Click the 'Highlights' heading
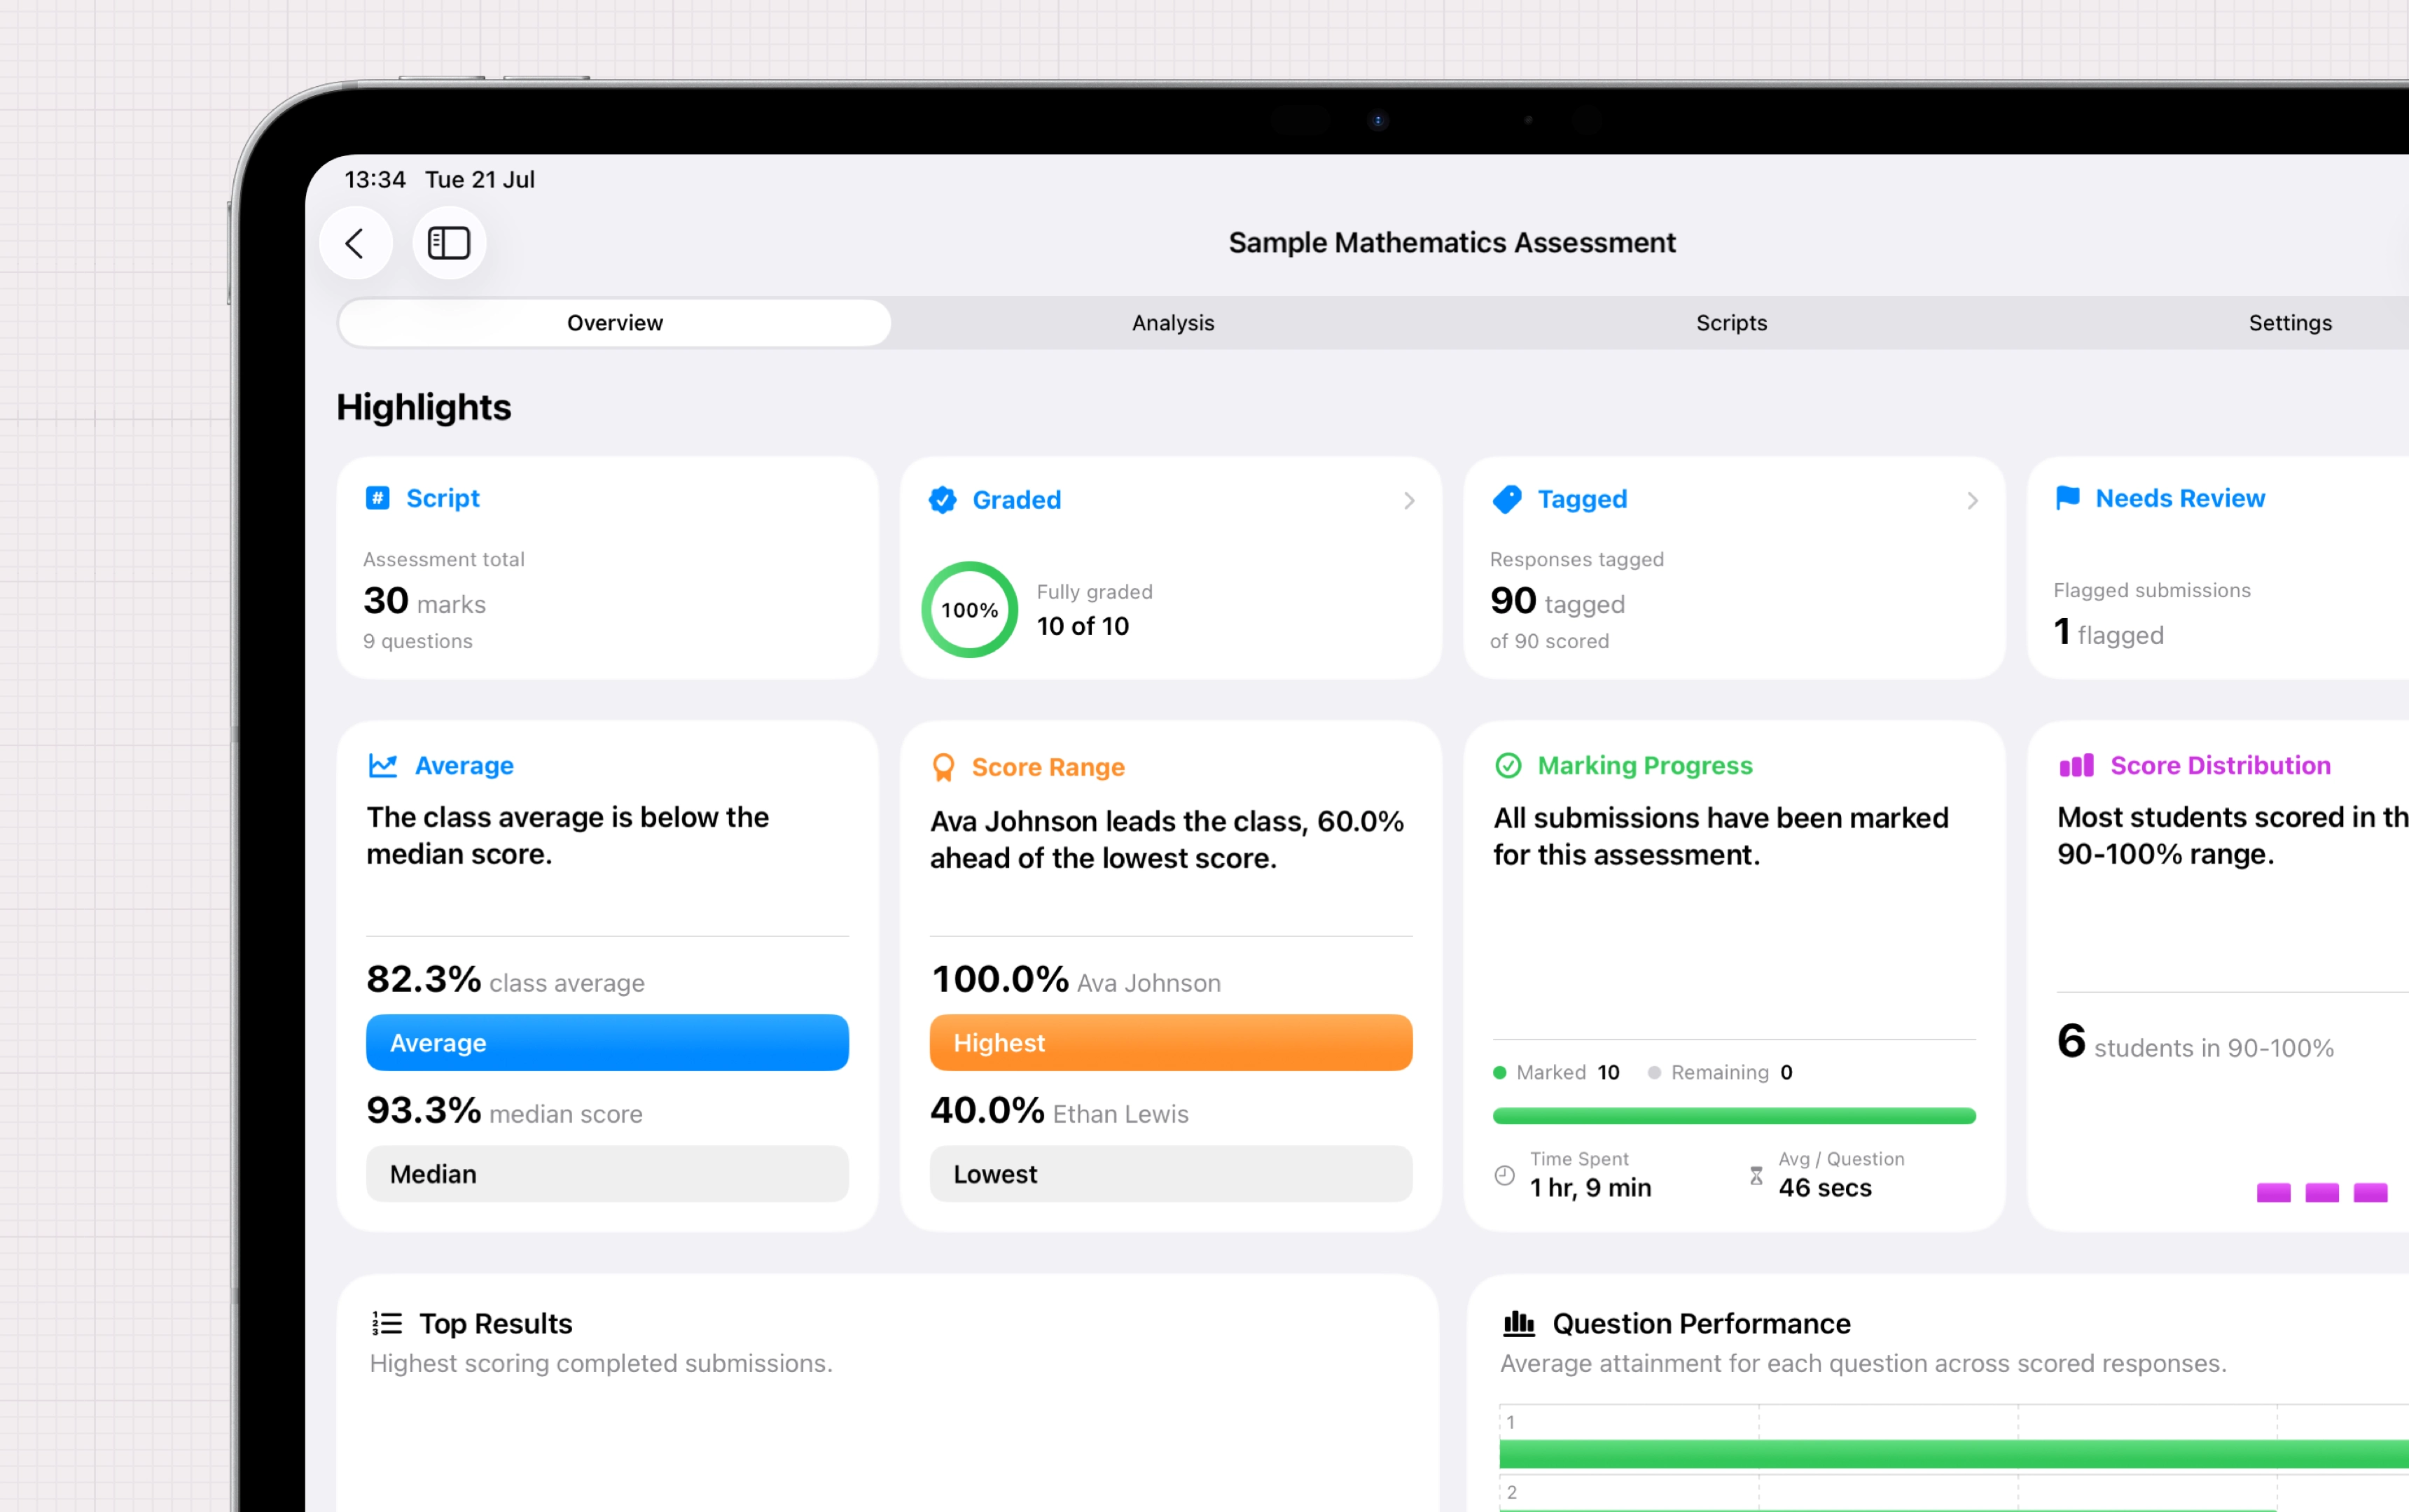 (x=424, y=407)
